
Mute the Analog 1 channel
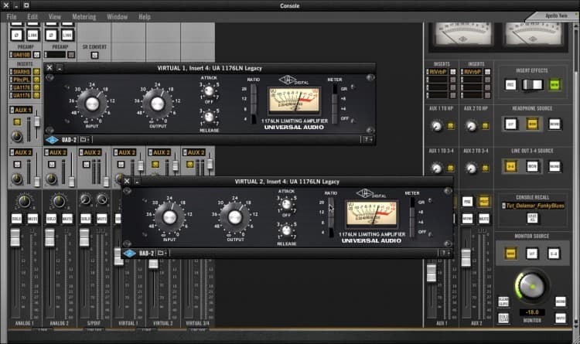[x=32, y=219]
